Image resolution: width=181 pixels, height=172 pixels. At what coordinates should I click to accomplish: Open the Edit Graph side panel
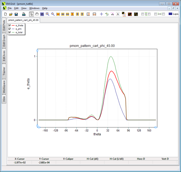coord(4,41)
